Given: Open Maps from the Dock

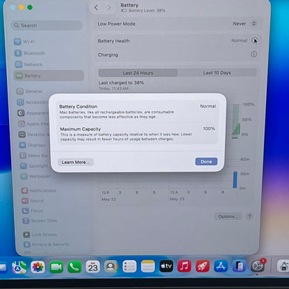Looking at the screenshot, I should point(19,267).
